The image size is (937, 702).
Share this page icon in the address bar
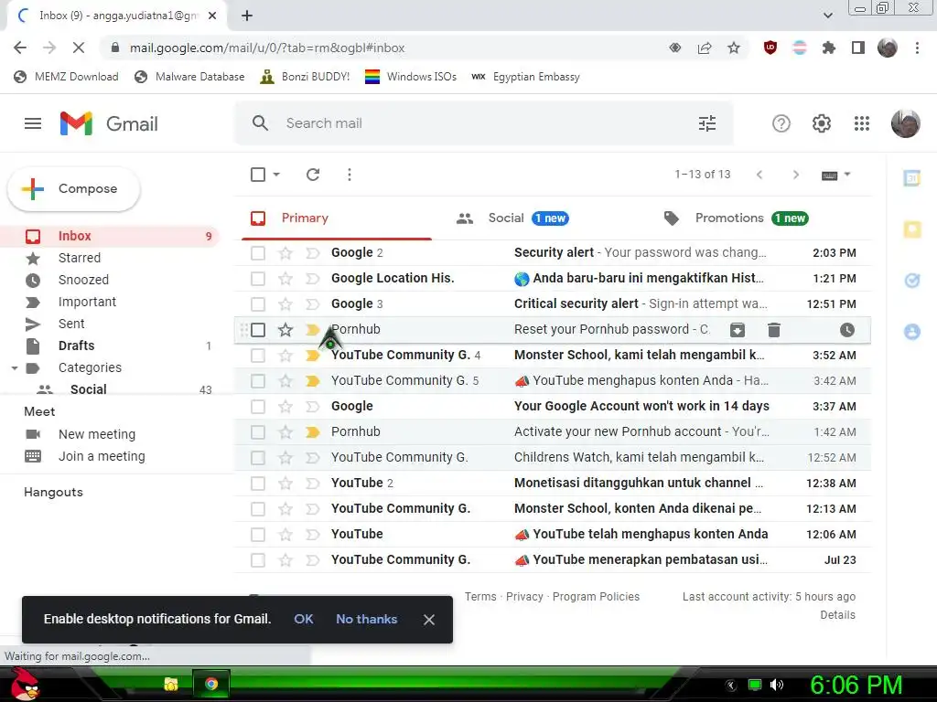tap(705, 48)
